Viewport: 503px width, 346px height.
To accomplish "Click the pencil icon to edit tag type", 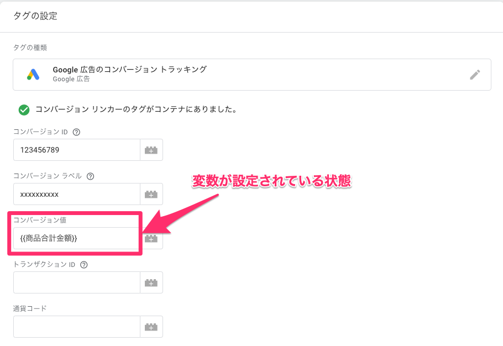I will pos(475,74).
